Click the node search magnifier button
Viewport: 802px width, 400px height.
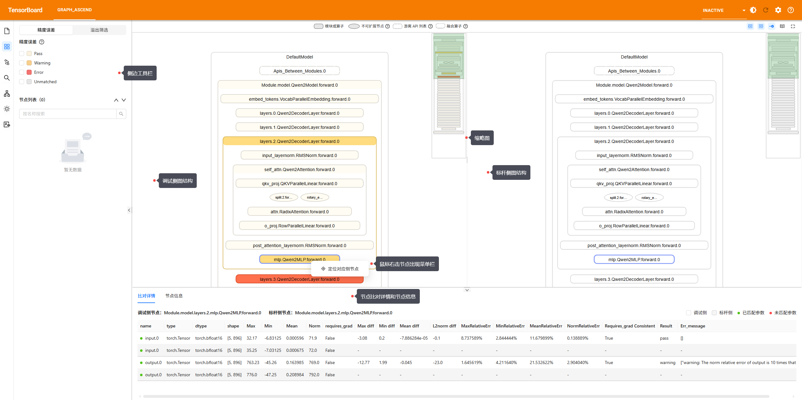(121, 114)
